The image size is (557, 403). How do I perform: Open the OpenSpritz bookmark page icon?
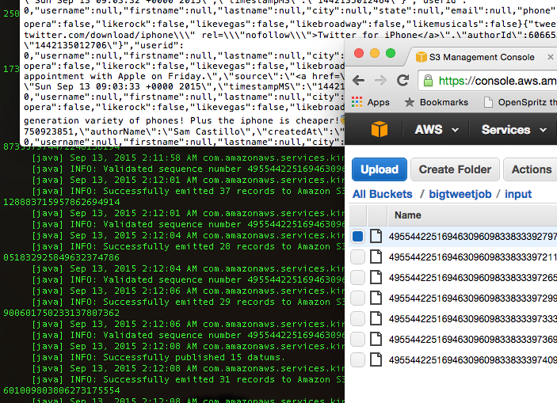click(488, 102)
